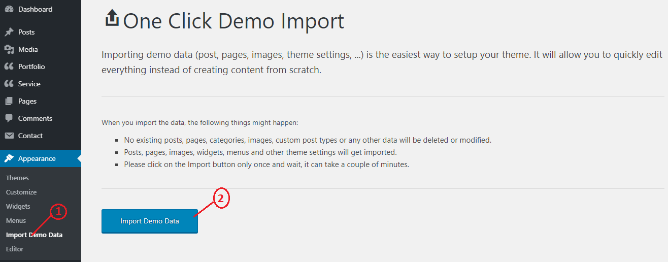This screenshot has height=262, width=668.
Task: Click the Appearance paintbrush icon
Action: point(9,158)
